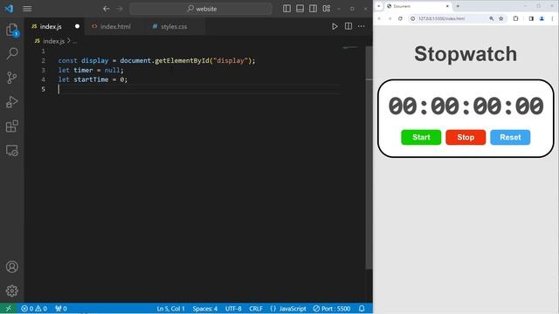Close the Document browser tab

click(447, 6)
